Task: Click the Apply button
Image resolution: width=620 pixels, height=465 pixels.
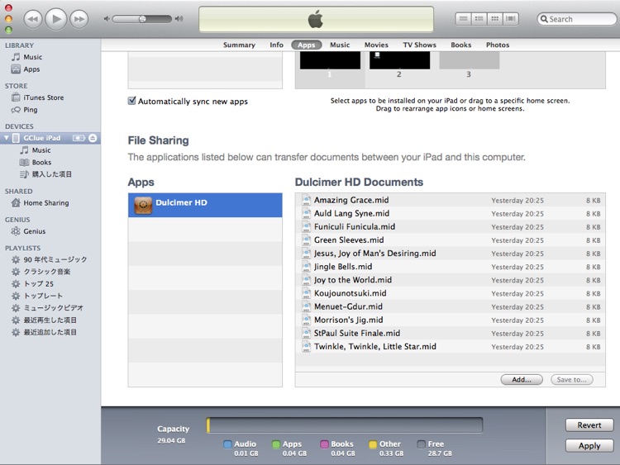Action: [x=589, y=446]
